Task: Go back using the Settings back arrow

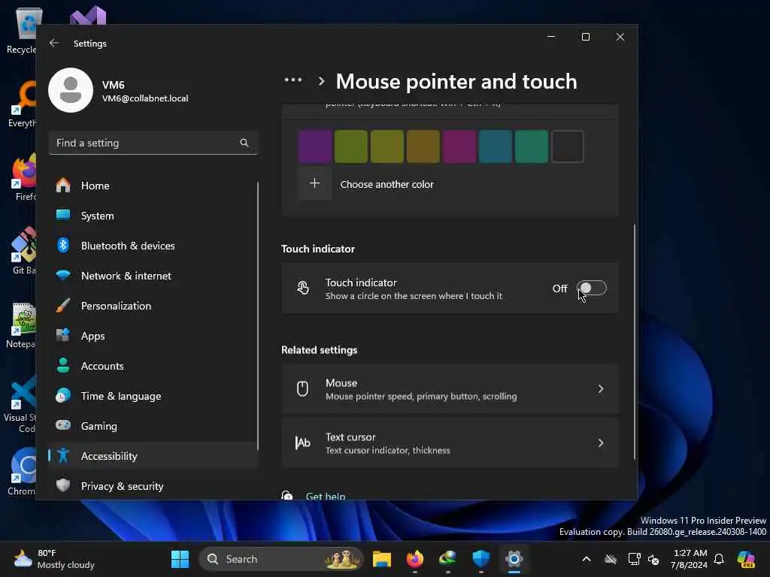Action: pos(54,43)
